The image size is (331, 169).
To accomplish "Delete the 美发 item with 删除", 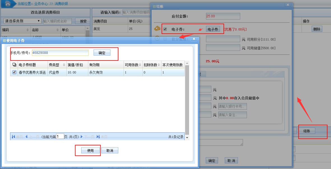I will (317, 29).
